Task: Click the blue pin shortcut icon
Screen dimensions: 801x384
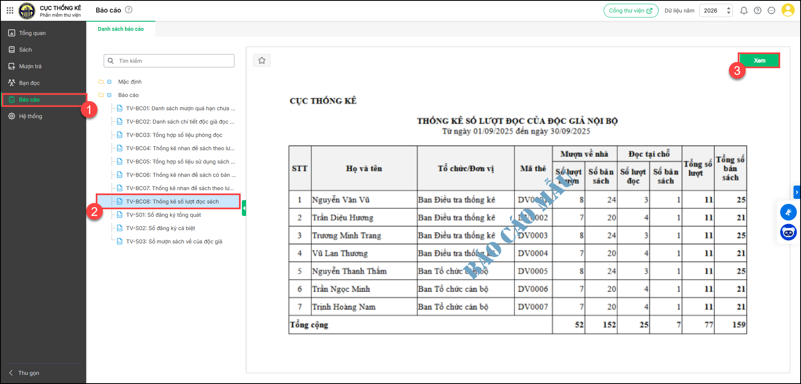Action: [x=788, y=212]
